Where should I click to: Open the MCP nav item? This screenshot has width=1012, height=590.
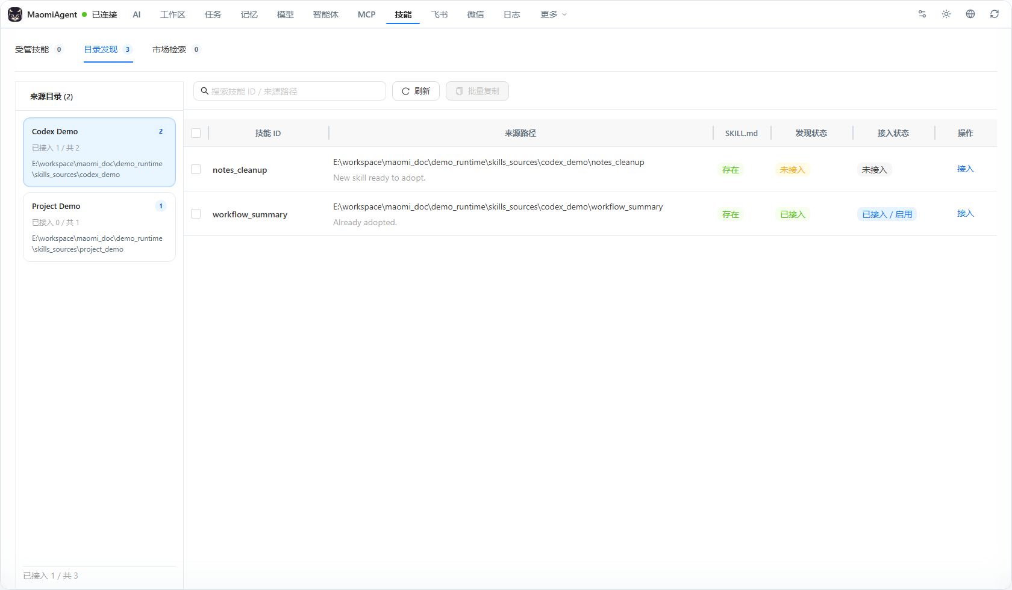pos(367,14)
